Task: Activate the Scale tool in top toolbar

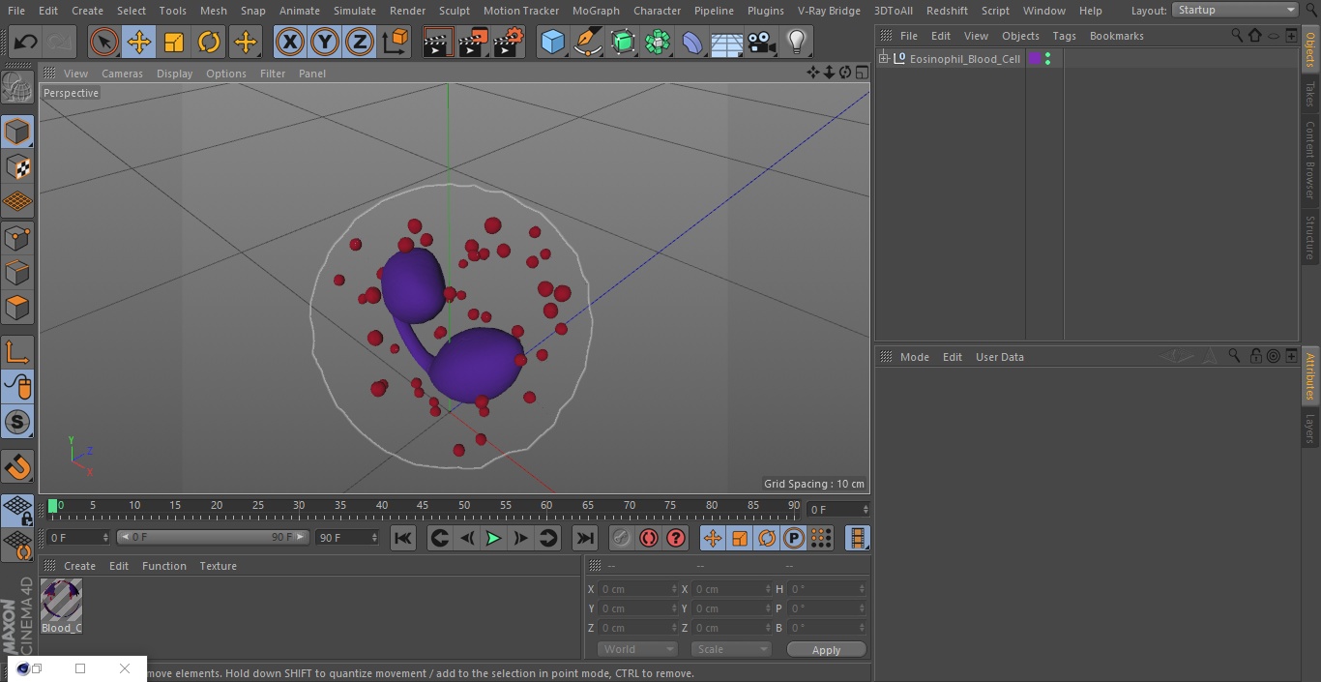Action: [x=174, y=42]
